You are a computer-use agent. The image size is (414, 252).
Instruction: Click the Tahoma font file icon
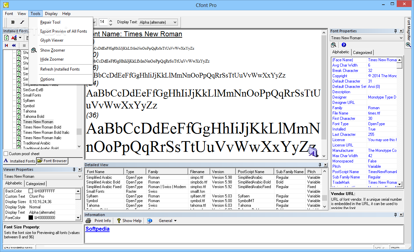[19, 111]
